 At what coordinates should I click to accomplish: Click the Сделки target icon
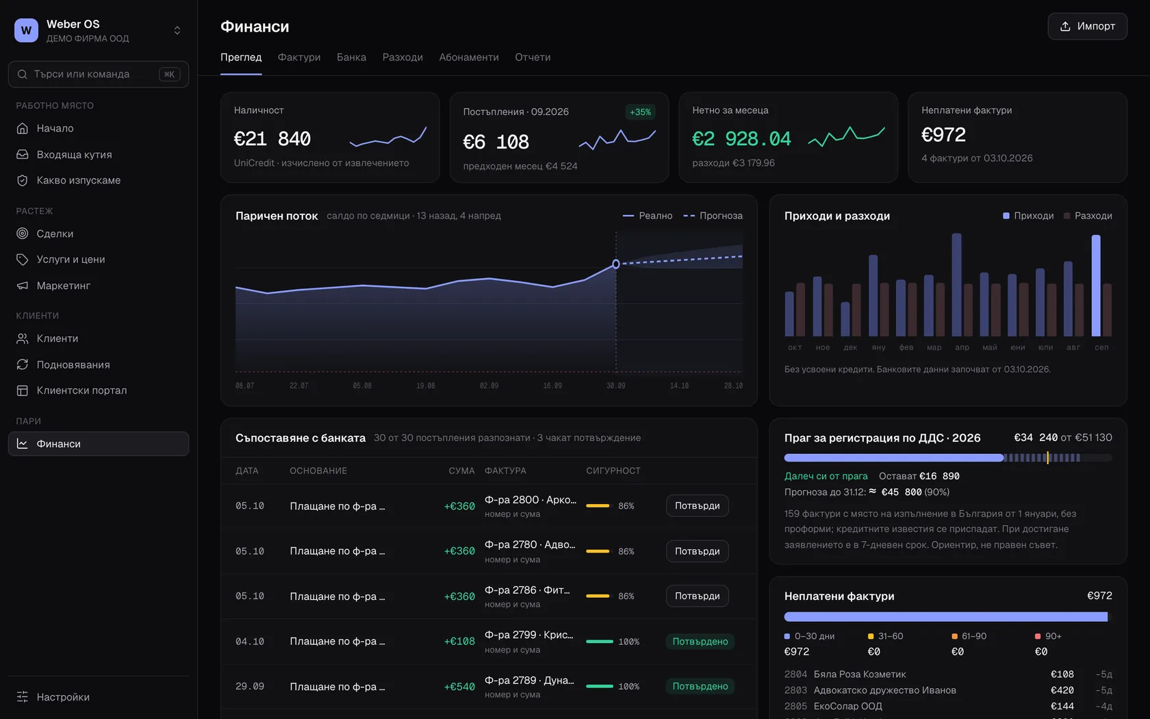pyautogui.click(x=23, y=234)
